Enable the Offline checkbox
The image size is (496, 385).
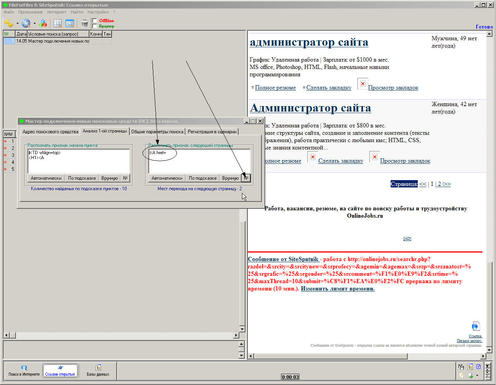(94, 21)
